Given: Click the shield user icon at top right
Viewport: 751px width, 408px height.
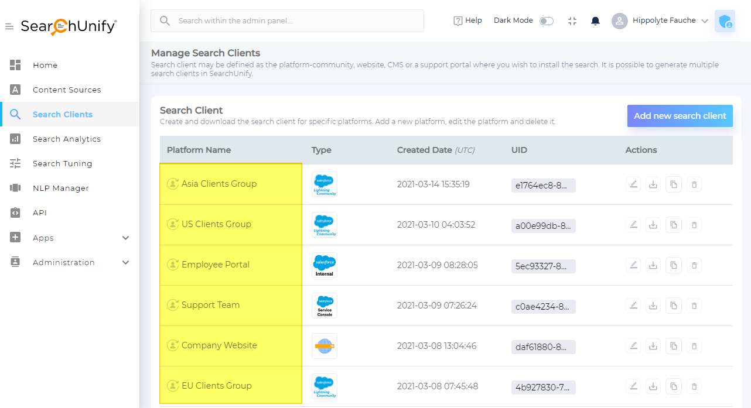Looking at the screenshot, I should pyautogui.click(x=725, y=22).
